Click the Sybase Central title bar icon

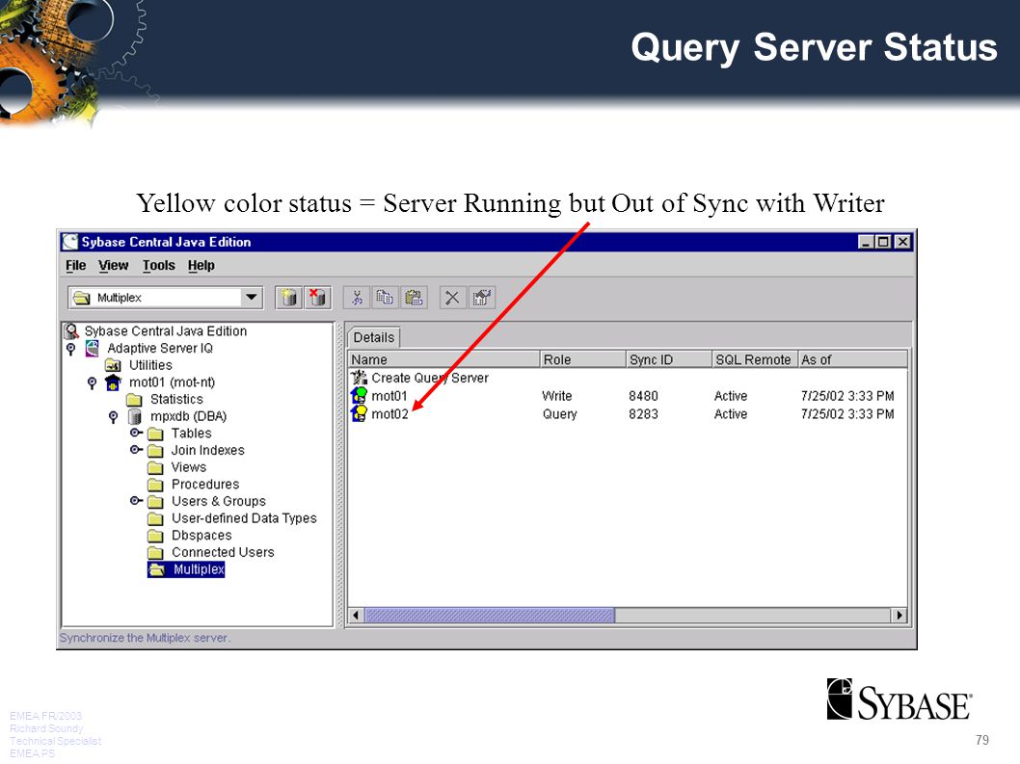coord(70,242)
